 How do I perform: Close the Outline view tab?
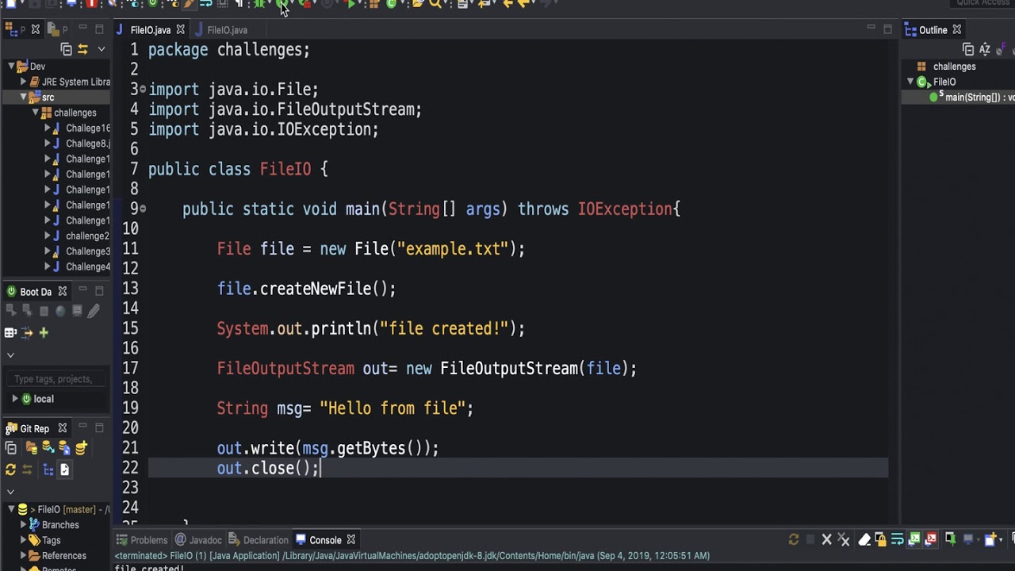click(956, 30)
